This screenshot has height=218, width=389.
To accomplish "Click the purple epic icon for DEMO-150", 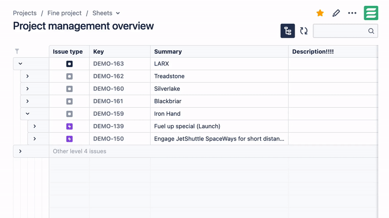I will click(x=70, y=139).
